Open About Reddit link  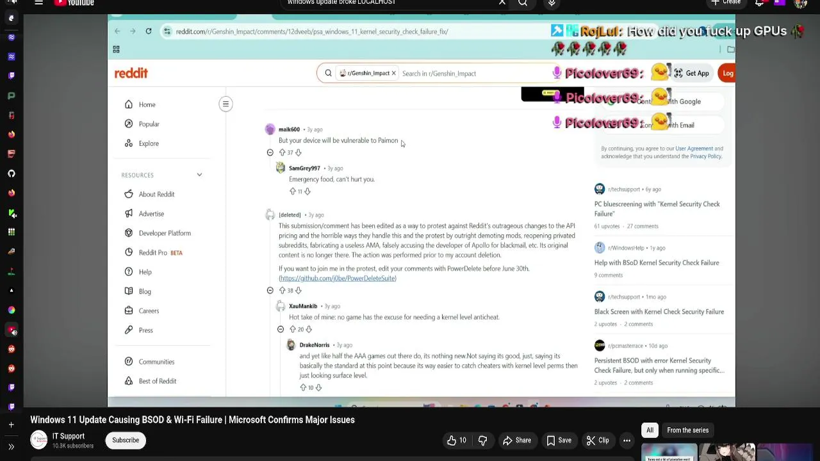(x=156, y=194)
